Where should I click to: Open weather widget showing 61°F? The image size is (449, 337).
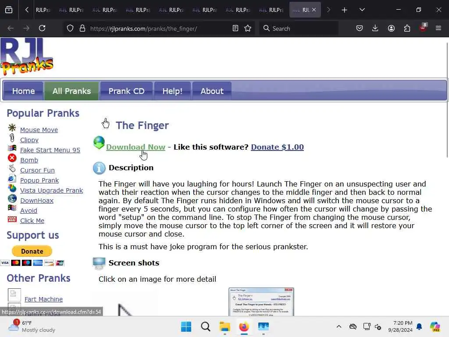[32, 326]
